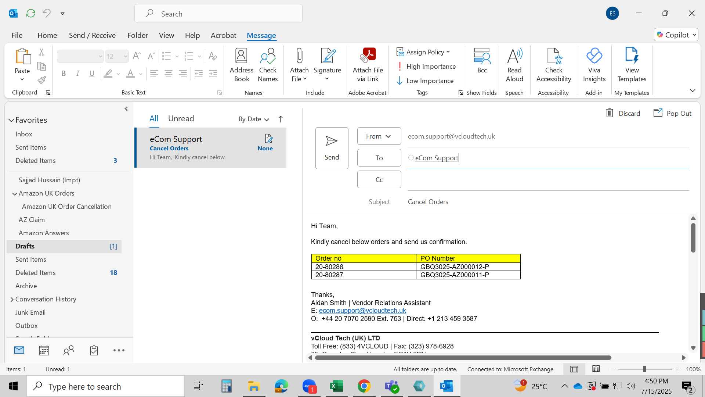Viewport: 705px width, 397px height.
Task: Open Tasks view icon
Action: coord(94,350)
